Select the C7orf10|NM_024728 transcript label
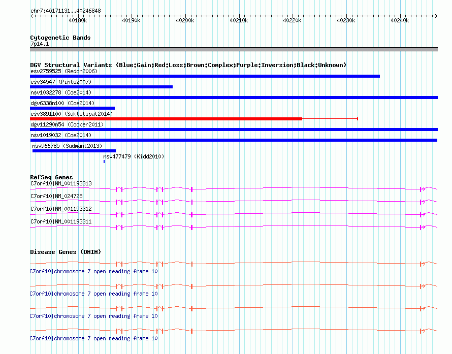Screen dimensions: 452x354 56,197
